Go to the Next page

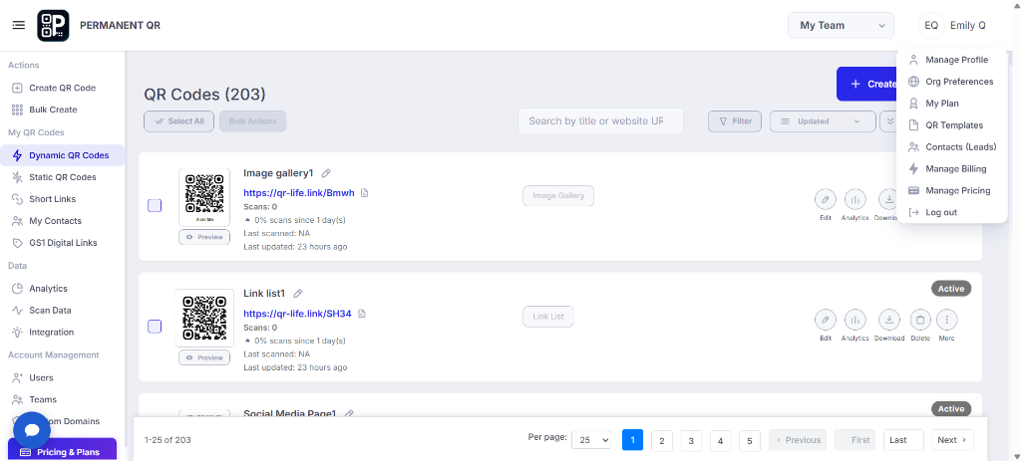point(952,440)
